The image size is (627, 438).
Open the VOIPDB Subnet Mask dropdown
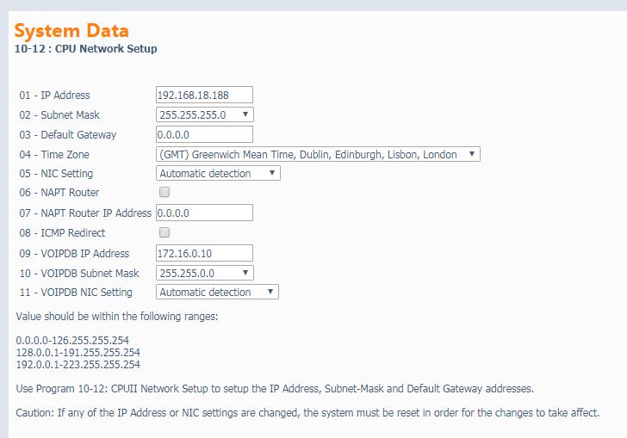(x=205, y=273)
